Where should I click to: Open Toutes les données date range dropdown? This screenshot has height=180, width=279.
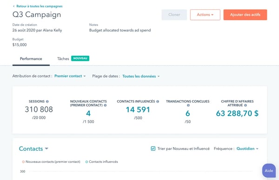point(141,76)
